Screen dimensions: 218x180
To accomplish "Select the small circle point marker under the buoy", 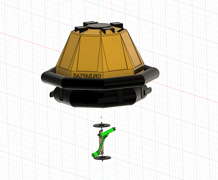I will pos(101,117).
